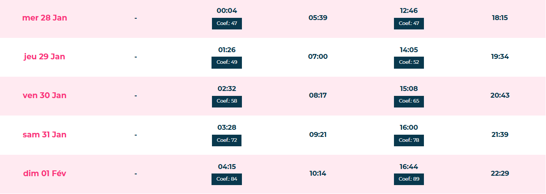
Task: Select the dim 01 Fév date label
Action: (x=45, y=173)
